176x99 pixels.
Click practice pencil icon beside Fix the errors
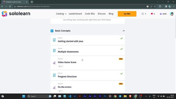pyautogui.click(x=54, y=88)
